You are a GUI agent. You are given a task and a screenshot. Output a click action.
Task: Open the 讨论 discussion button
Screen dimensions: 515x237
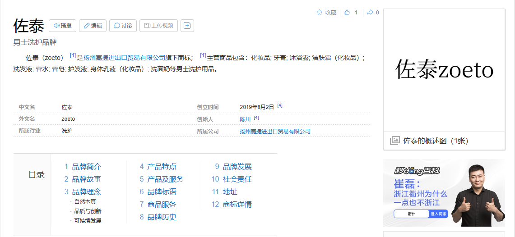pyautogui.click(x=123, y=26)
